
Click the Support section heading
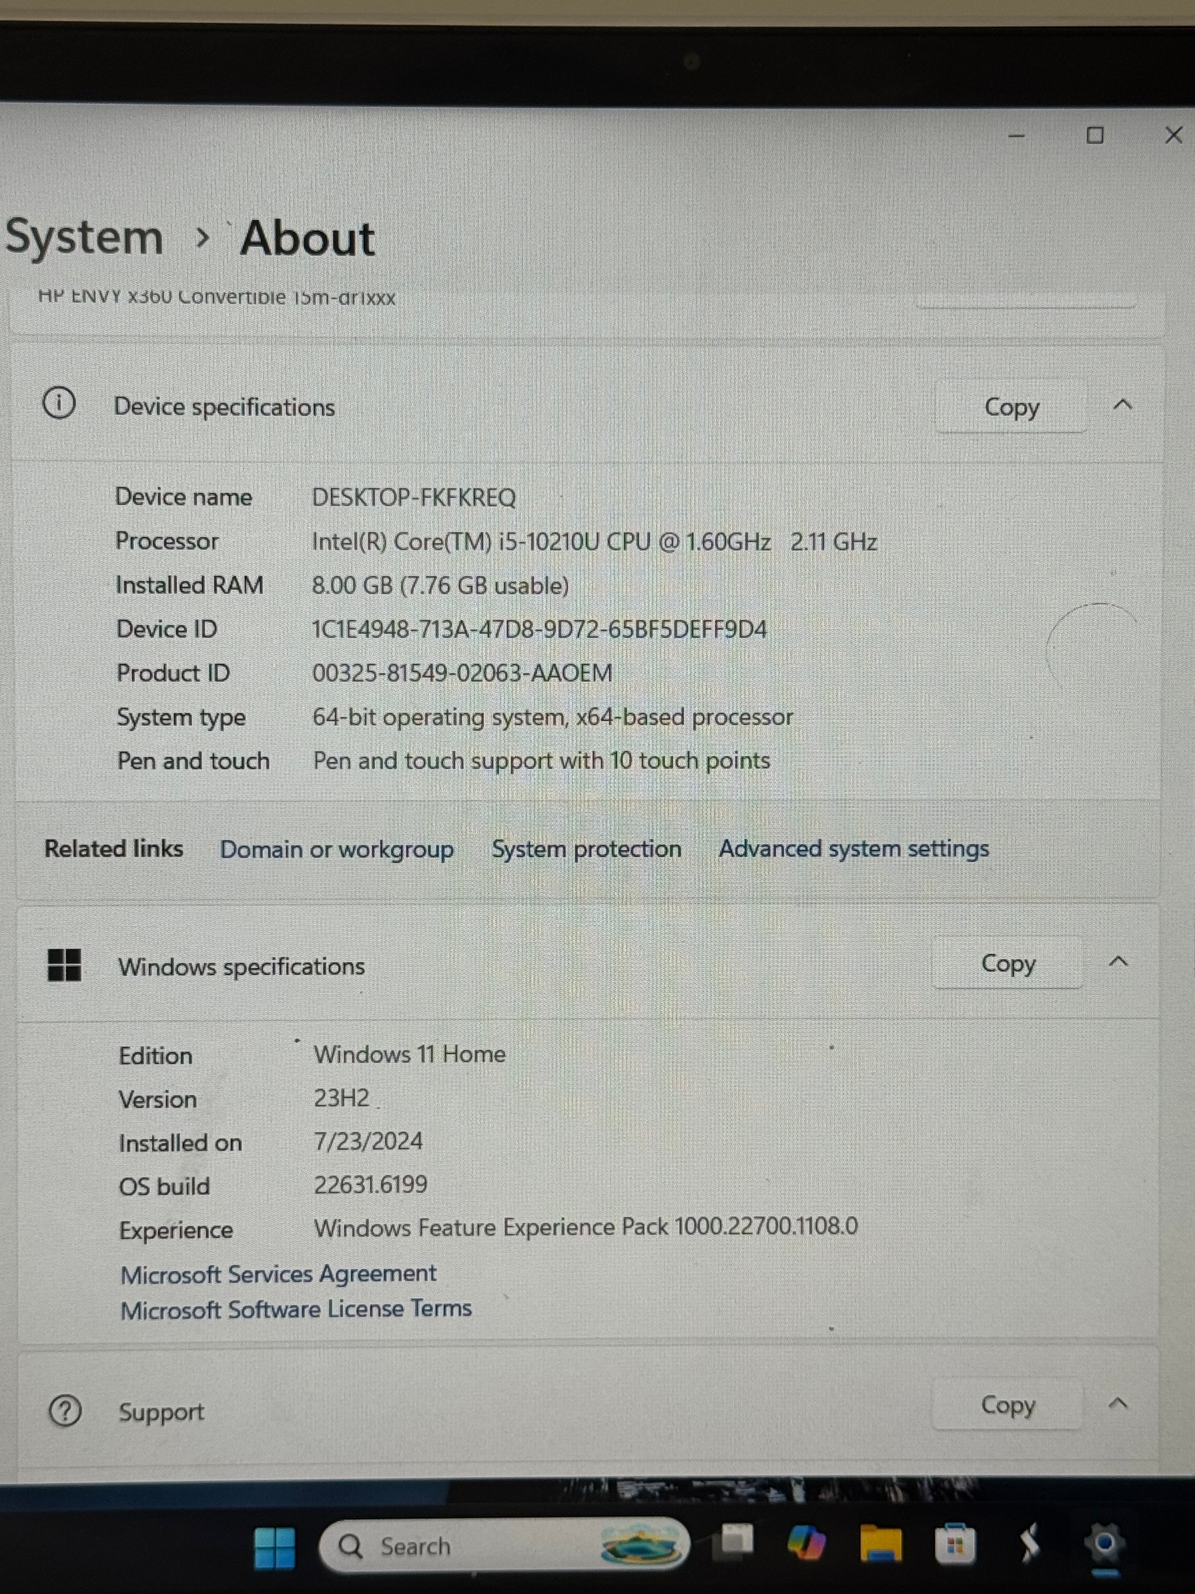click(x=161, y=1412)
